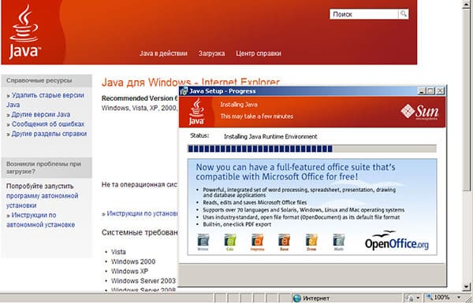Click the Возникли проблемы при загрузке heading

point(43,168)
